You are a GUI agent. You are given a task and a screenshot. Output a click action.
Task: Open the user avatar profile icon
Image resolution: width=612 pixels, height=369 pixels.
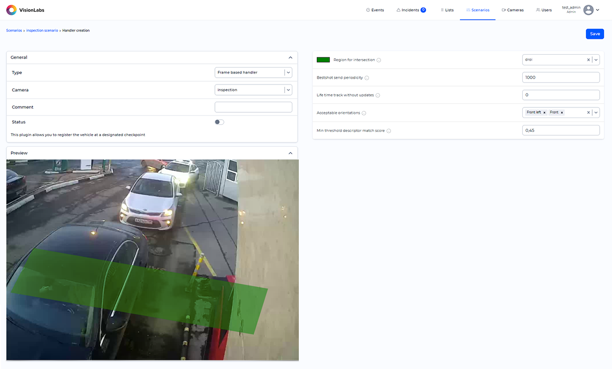click(588, 10)
